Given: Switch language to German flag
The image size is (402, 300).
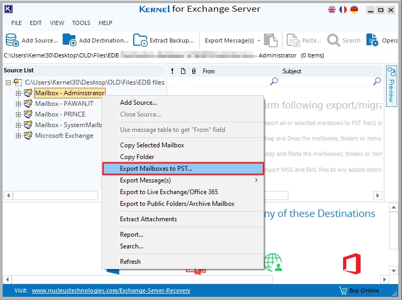Looking at the screenshot, I should tap(354, 10).
